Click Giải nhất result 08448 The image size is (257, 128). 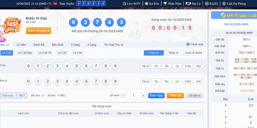[247, 46]
